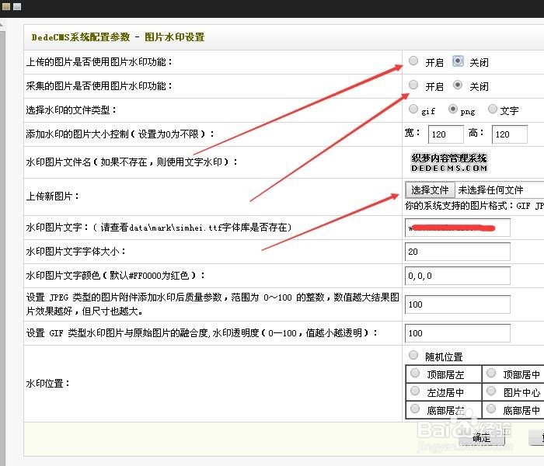Click the font size field showing 20
The width and height of the screenshot is (544, 466).
[x=458, y=252]
